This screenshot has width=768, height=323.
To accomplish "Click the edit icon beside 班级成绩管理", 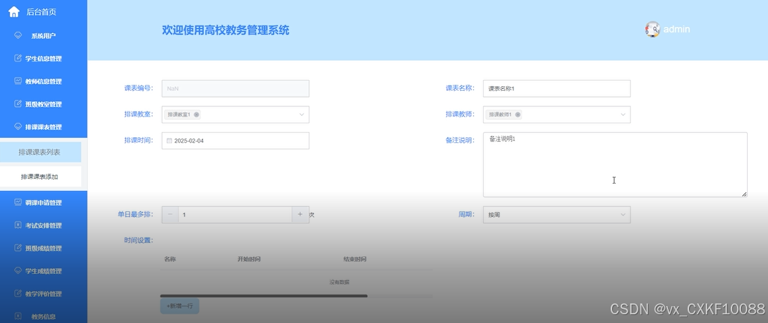I will pyautogui.click(x=18, y=248).
